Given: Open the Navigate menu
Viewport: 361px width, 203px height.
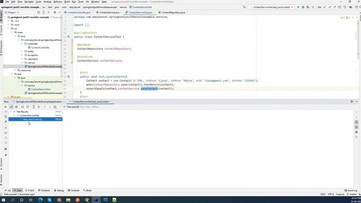Looking at the screenshot, I should pyautogui.click(x=29, y=2).
